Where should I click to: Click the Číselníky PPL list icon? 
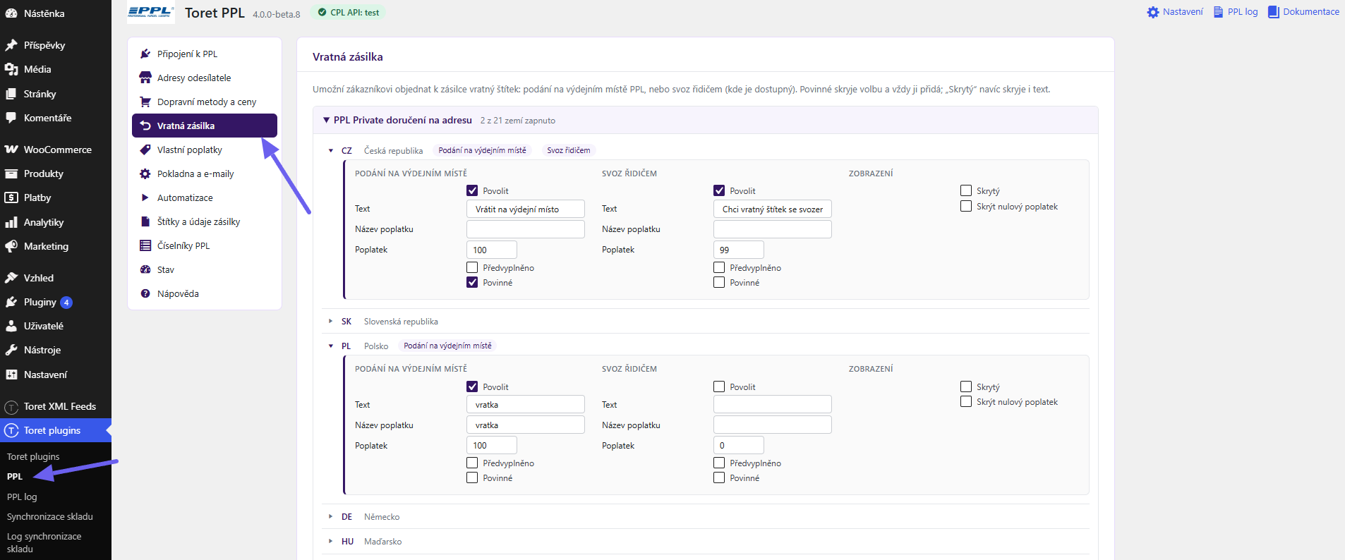click(145, 245)
